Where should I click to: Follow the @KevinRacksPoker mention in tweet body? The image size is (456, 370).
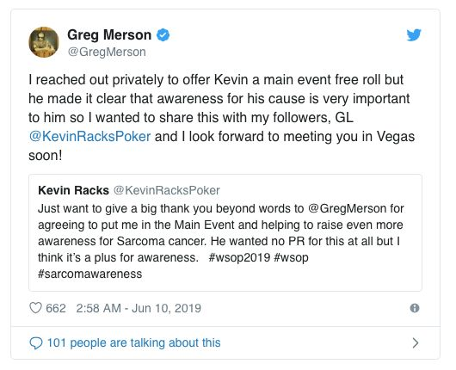pyautogui.click(x=89, y=137)
